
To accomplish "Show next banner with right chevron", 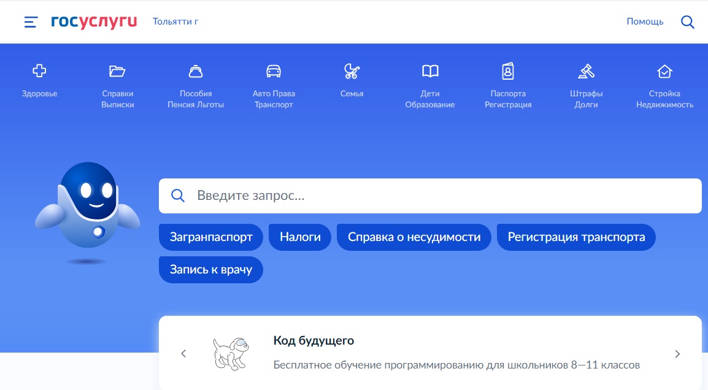I will click(677, 354).
